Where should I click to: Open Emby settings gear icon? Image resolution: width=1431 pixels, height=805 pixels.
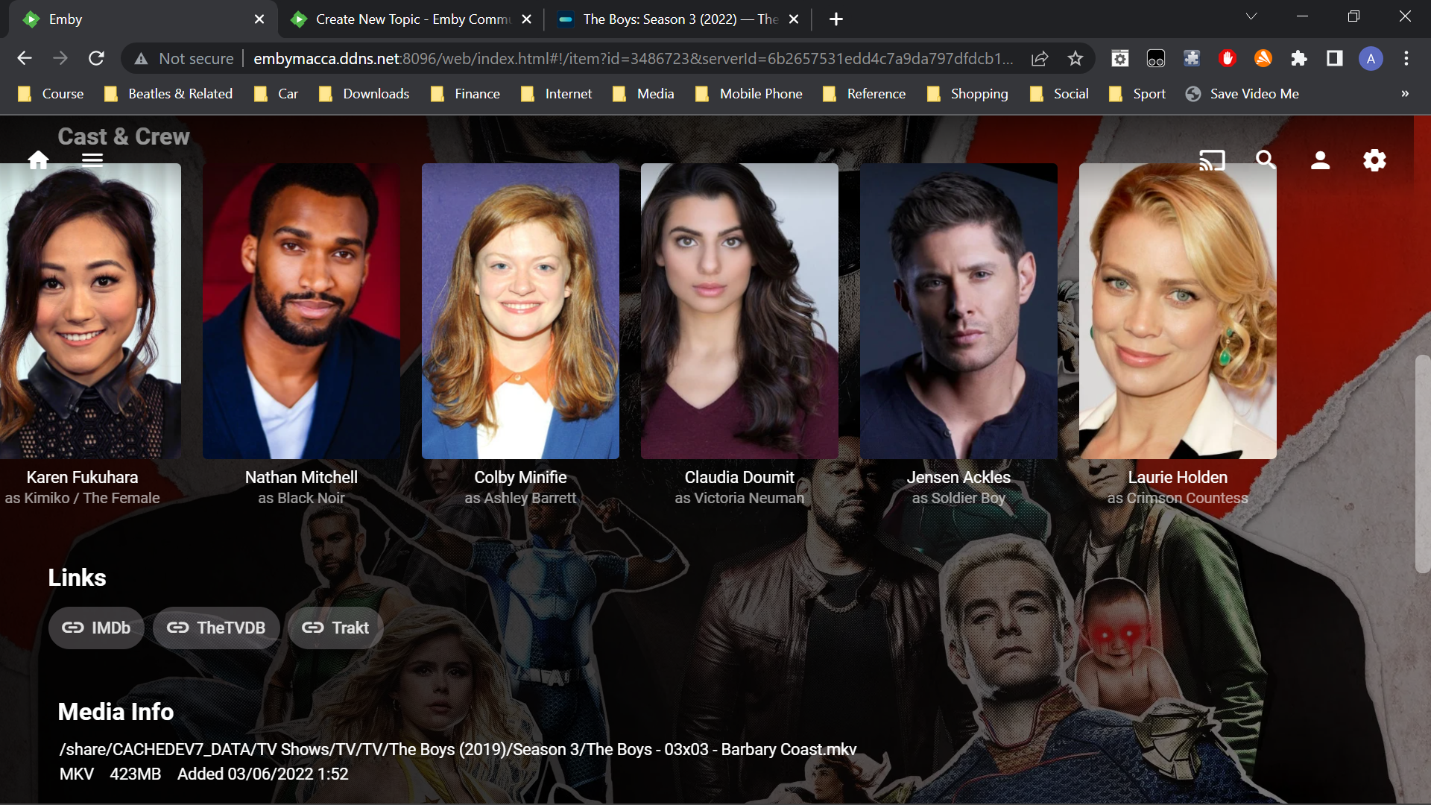pyautogui.click(x=1374, y=160)
